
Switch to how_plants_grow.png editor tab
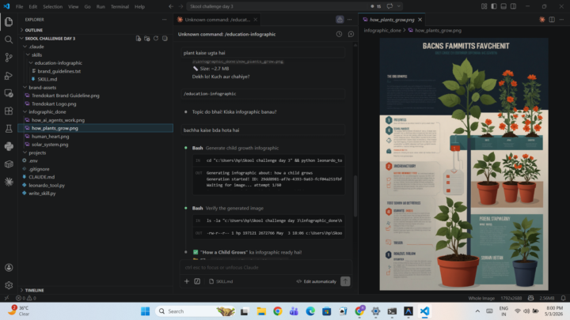coord(392,20)
